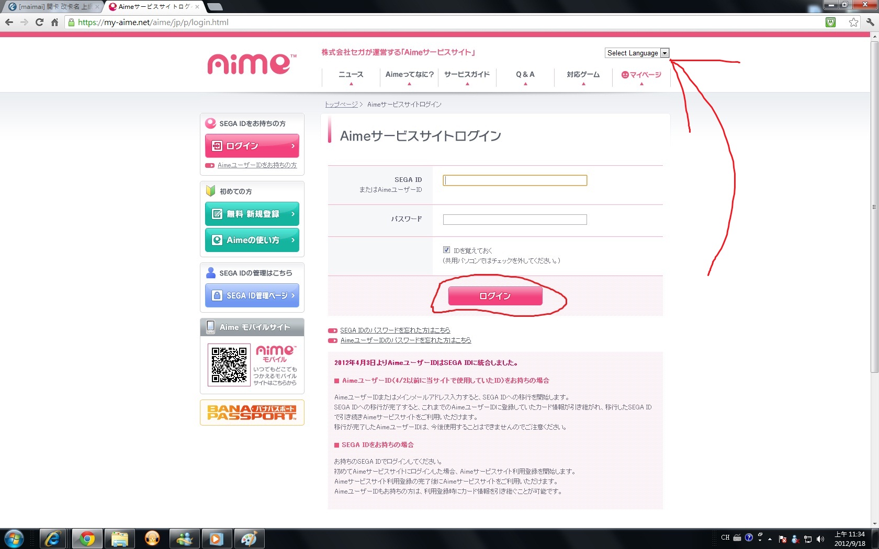Open the マイページ navigation item
The image size is (879, 549).
pos(641,75)
